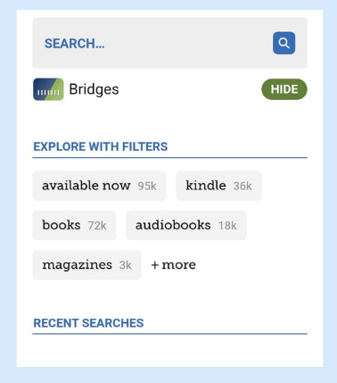Click the 72k count on books chip
Viewport: 337px width, 383px height.
pyautogui.click(x=97, y=226)
